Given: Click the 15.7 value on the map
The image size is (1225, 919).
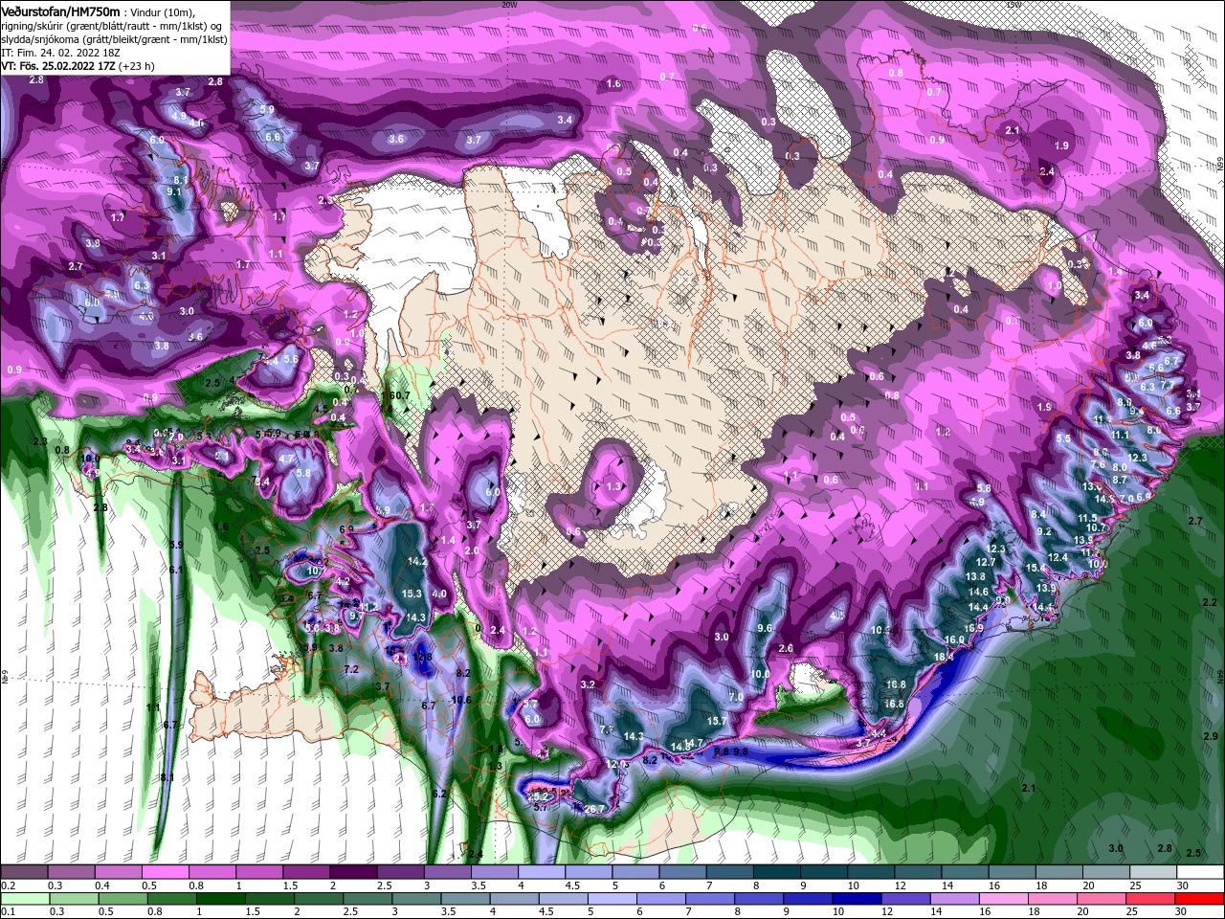Looking at the screenshot, I should point(716,721).
